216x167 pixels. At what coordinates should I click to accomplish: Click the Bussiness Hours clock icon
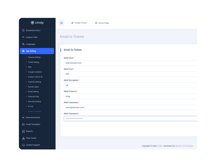click(x=23, y=30)
